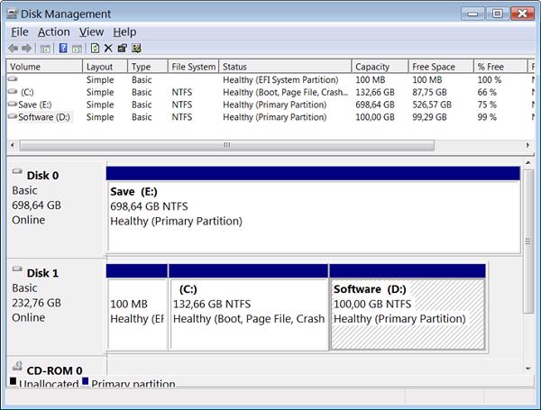The width and height of the screenshot is (541, 410).
Task: Sort by the Capacity column header
Action: pos(379,67)
